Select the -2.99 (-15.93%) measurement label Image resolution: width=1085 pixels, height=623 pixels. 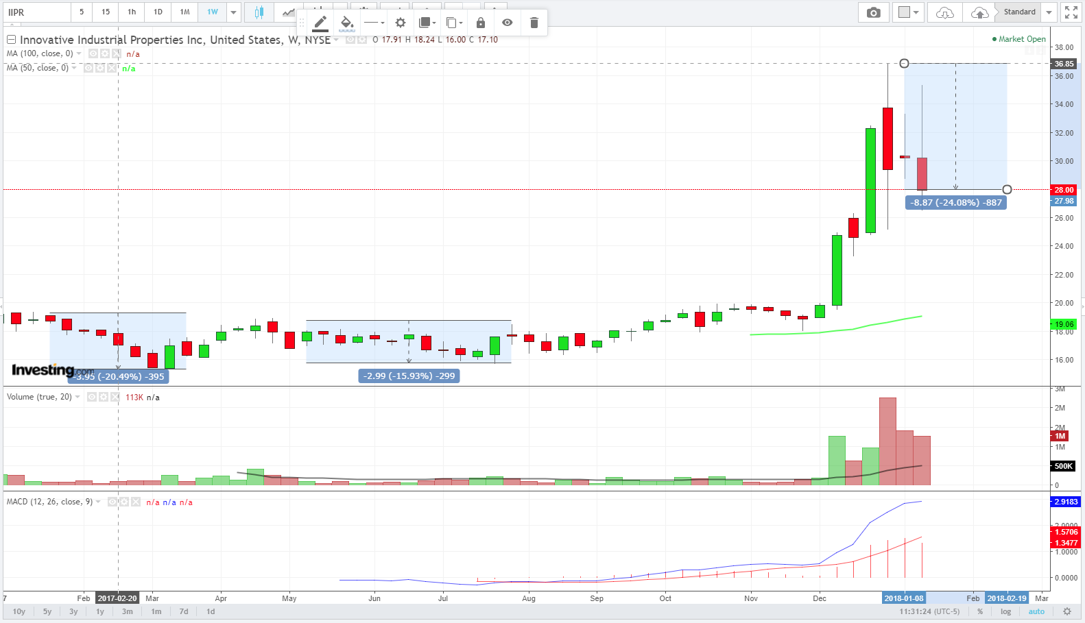(x=409, y=376)
